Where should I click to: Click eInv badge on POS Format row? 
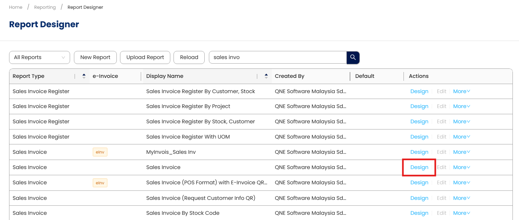[x=100, y=183]
